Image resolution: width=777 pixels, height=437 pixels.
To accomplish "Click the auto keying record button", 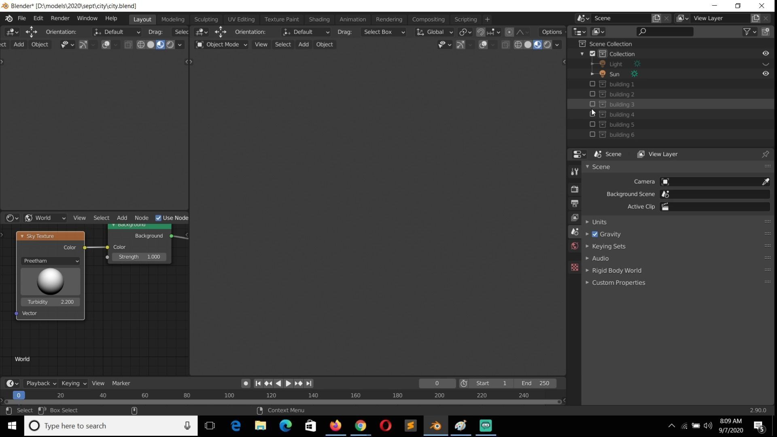I will 246,383.
